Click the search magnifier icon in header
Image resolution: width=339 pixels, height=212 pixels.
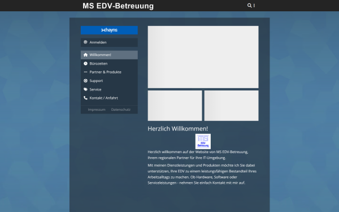coord(249,6)
